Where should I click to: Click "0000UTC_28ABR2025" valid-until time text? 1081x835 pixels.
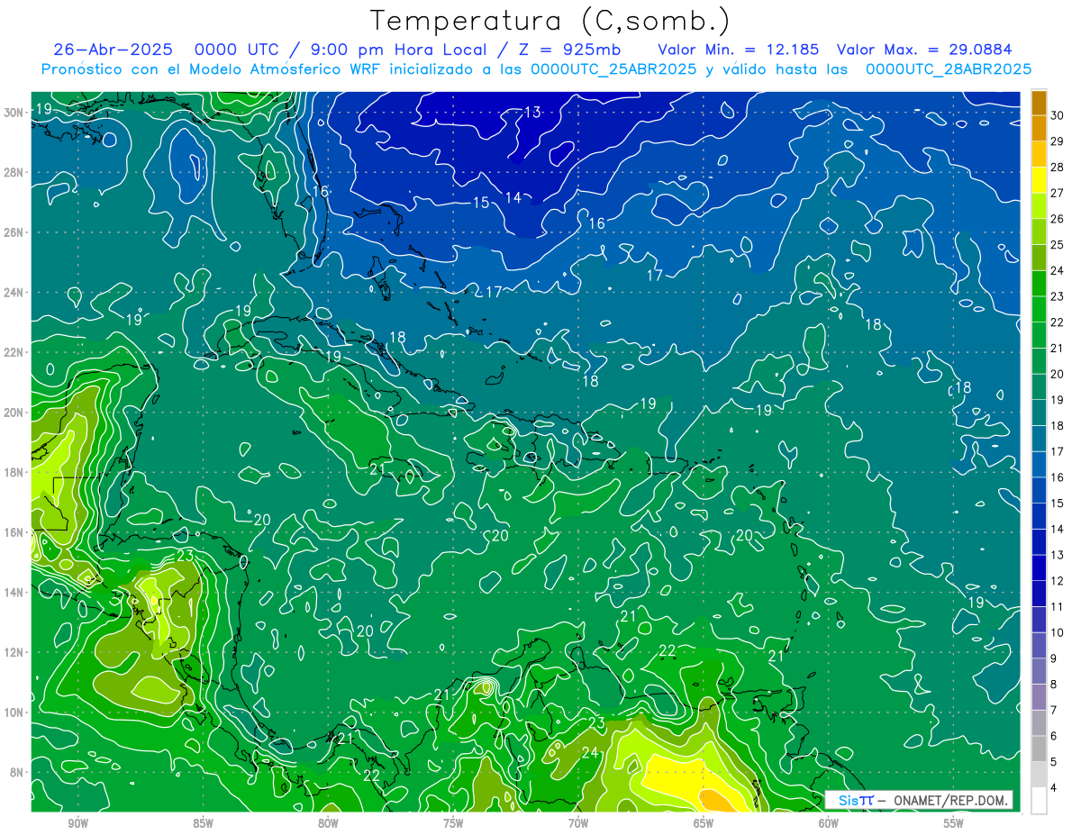pos(948,69)
